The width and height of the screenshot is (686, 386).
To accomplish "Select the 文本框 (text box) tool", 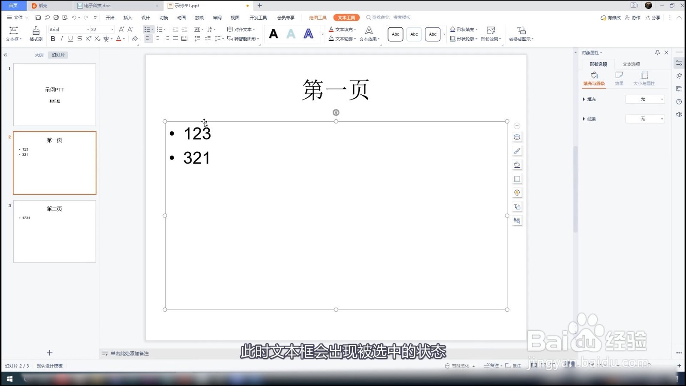I will pos(14,34).
